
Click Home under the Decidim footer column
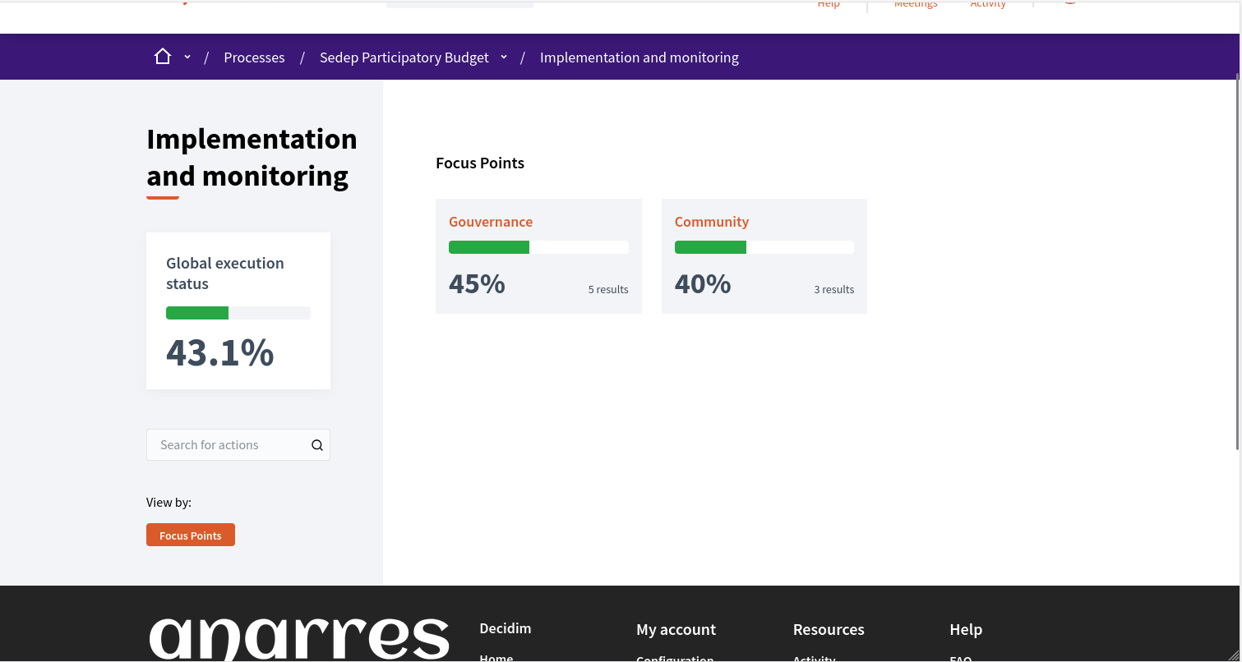496,656
